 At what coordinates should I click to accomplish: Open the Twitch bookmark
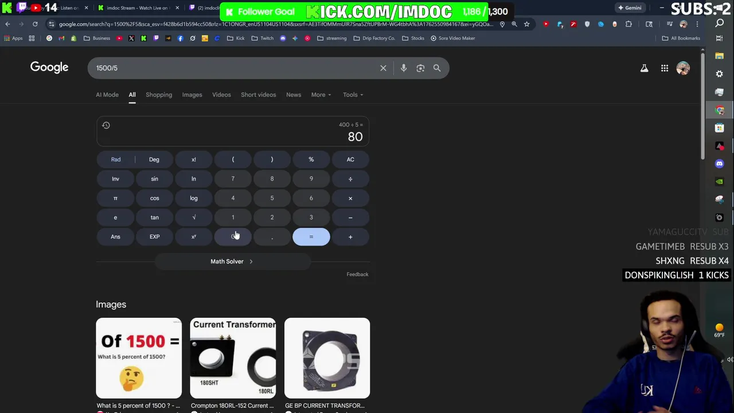[x=263, y=38]
